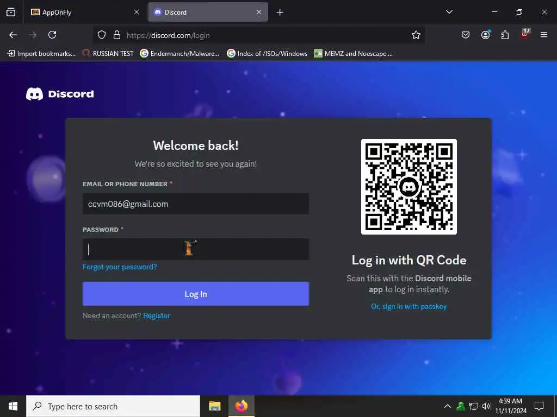Open the Firefox hamburger application menu
Image resolution: width=557 pixels, height=417 pixels.
click(x=544, y=35)
